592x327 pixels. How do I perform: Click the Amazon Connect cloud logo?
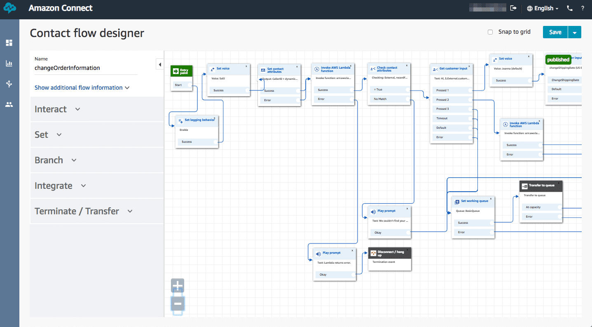9,8
